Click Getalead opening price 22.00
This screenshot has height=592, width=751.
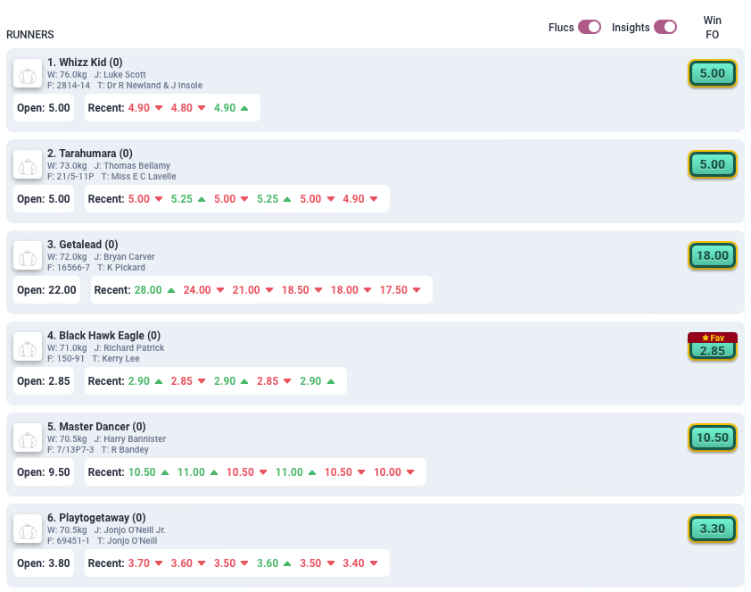(x=47, y=290)
